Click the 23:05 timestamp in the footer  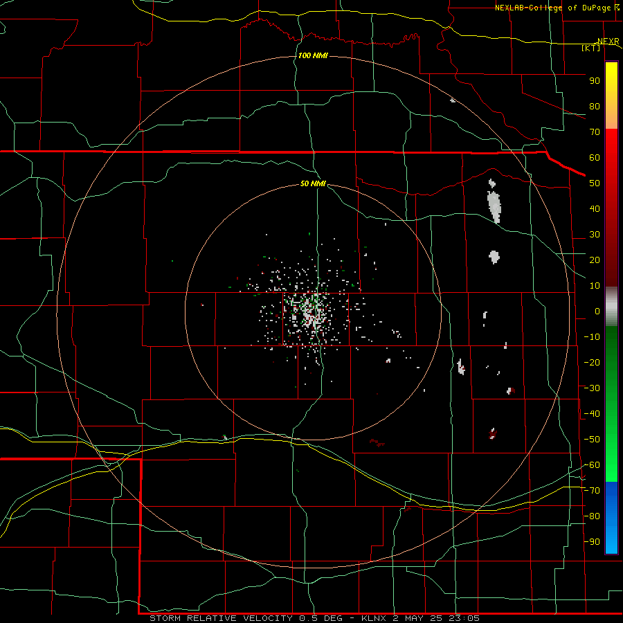click(x=464, y=618)
